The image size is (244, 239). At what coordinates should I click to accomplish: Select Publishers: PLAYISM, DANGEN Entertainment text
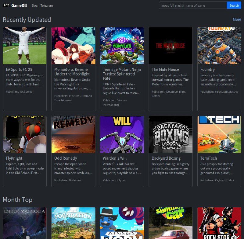pos(73,98)
